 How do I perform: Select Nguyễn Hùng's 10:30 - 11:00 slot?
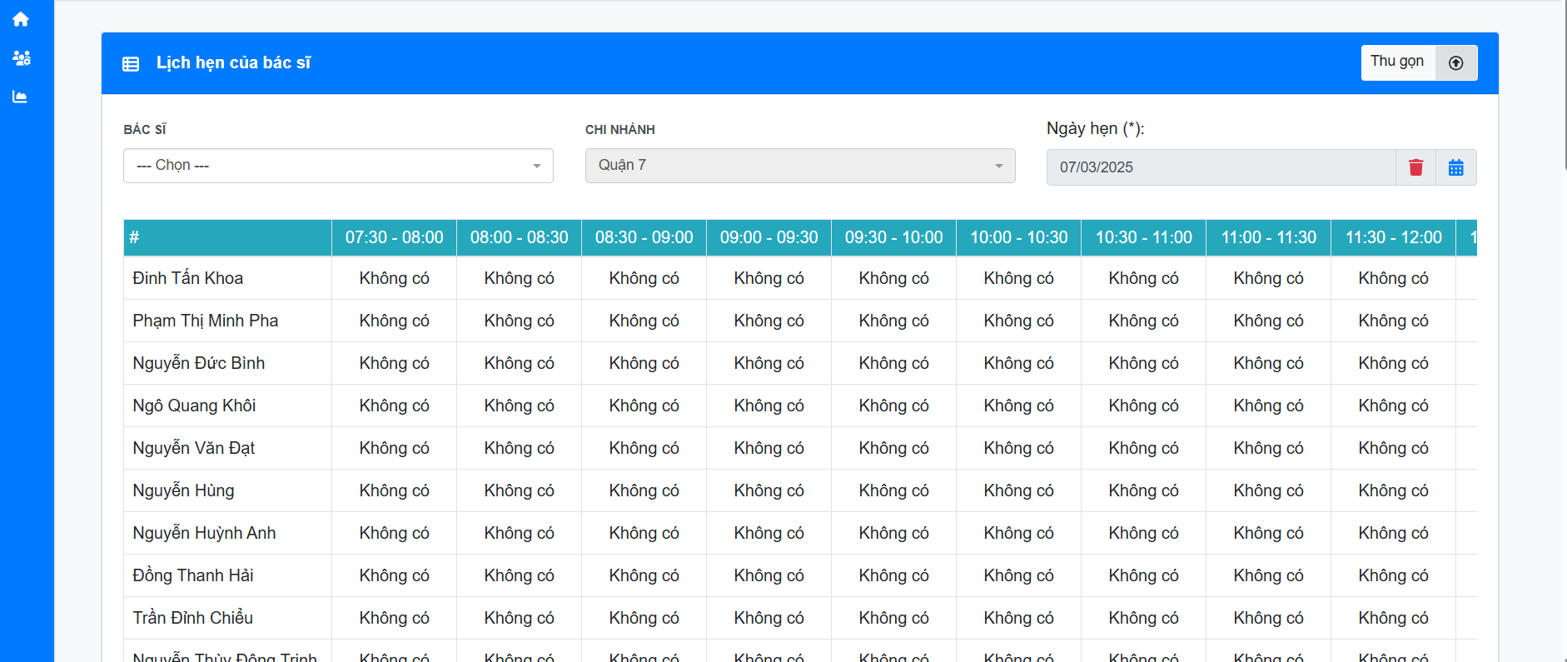point(1143,490)
